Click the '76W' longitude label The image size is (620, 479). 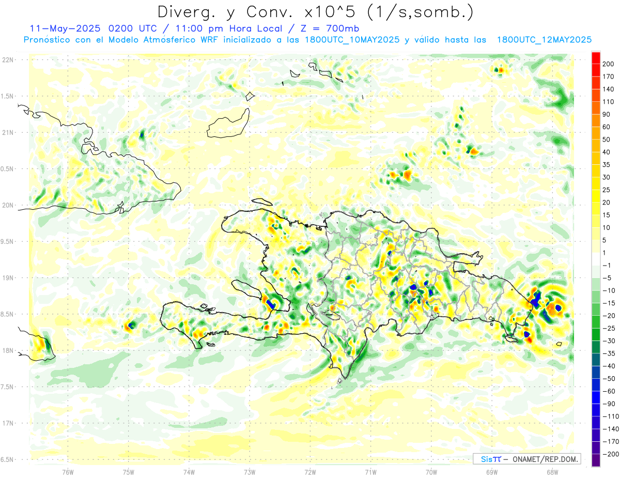pyautogui.click(x=68, y=471)
